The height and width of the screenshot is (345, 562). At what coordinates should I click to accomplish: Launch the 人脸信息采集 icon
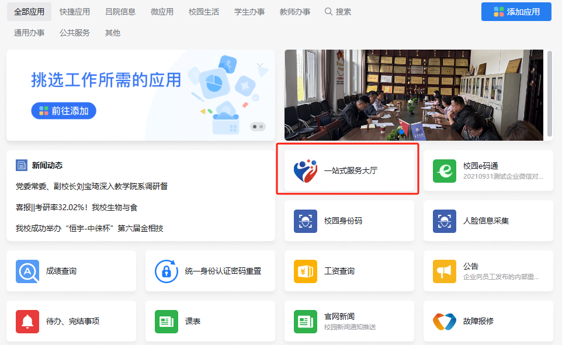(x=445, y=221)
